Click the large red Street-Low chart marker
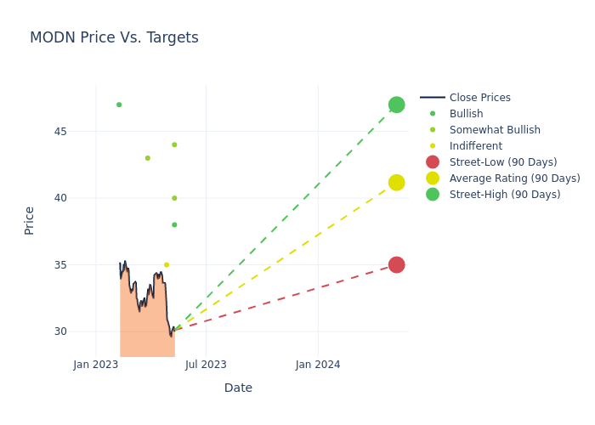Viewport: 595px width, 425px height. tap(396, 264)
